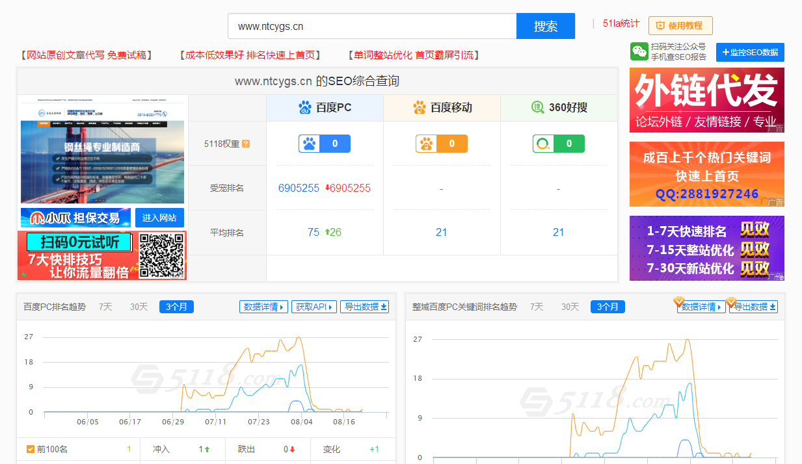Open the 使用教程 tutorial button

click(680, 25)
